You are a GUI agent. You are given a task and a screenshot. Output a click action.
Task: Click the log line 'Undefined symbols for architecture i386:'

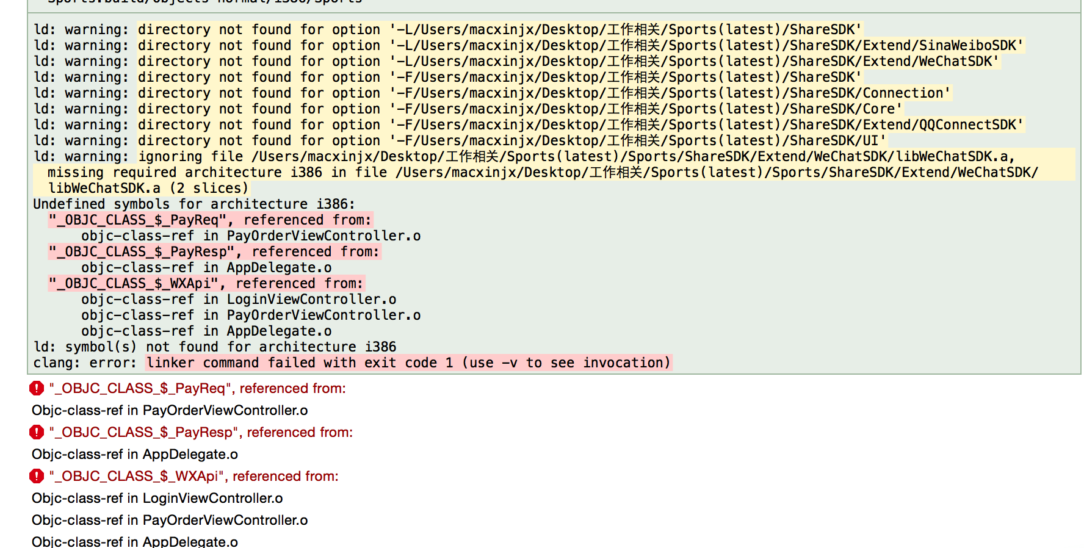(x=194, y=204)
